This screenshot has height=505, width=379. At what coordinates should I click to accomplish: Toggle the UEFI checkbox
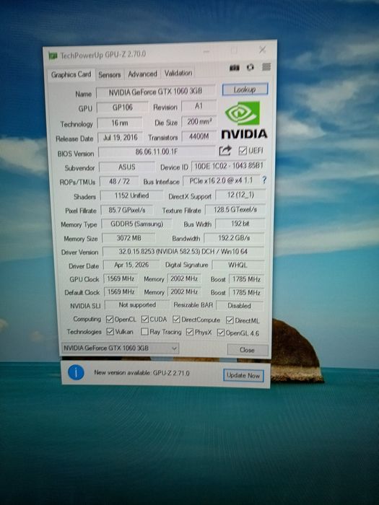click(243, 150)
